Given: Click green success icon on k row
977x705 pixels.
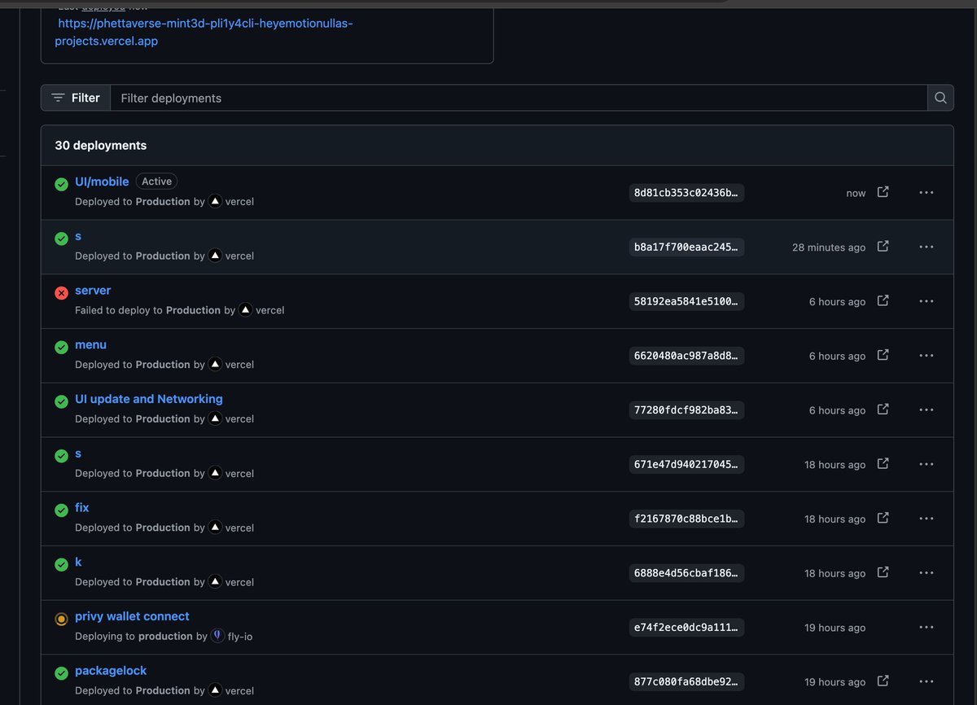Looking at the screenshot, I should point(61,565).
